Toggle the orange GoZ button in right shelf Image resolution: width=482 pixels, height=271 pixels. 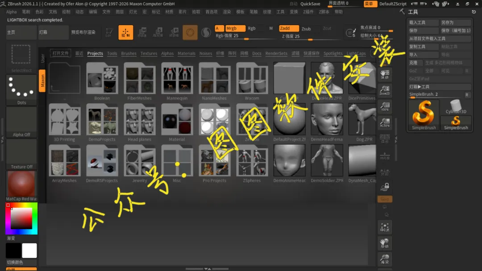pos(385,199)
